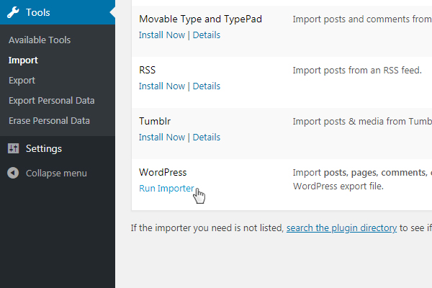
Task: Install the Movable Type and TypePad importer
Action: 162,35
